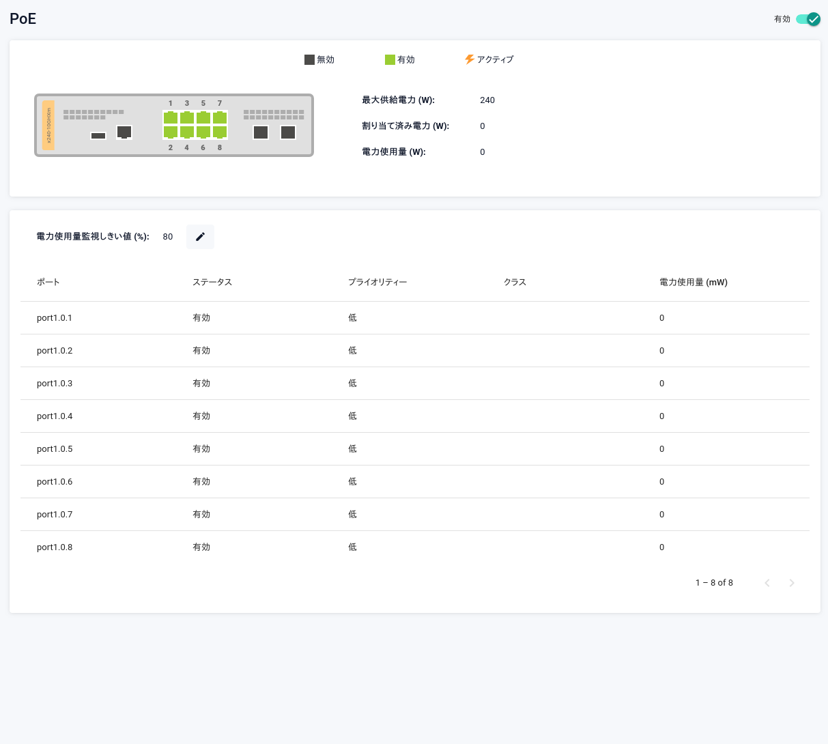Select green PoE port 6 on switch diagram

[x=203, y=132]
